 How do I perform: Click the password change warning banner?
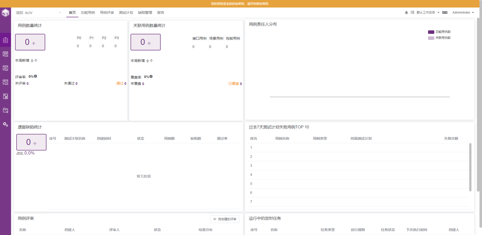click(240, 4)
